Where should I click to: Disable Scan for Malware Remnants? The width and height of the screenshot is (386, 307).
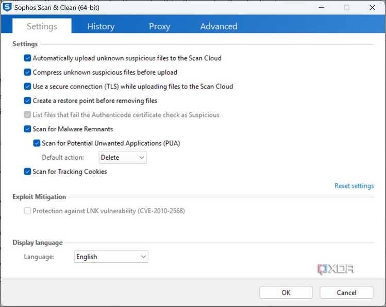point(27,129)
